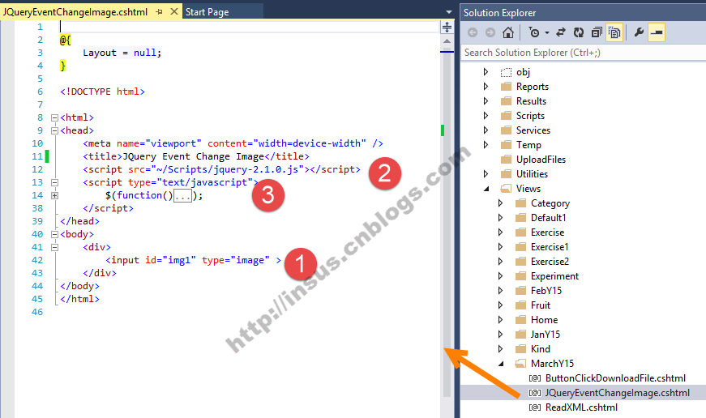Expand the Services folder arrow
706x418 pixels.
click(486, 130)
